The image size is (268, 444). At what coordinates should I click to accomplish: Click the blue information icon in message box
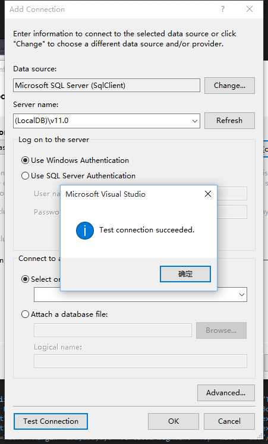pyautogui.click(x=84, y=230)
